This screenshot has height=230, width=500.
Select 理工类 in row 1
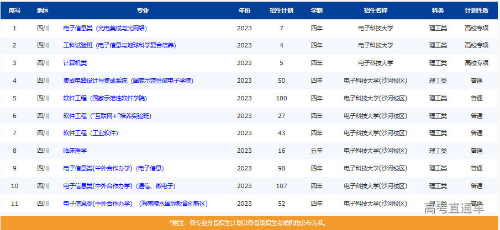point(438,28)
